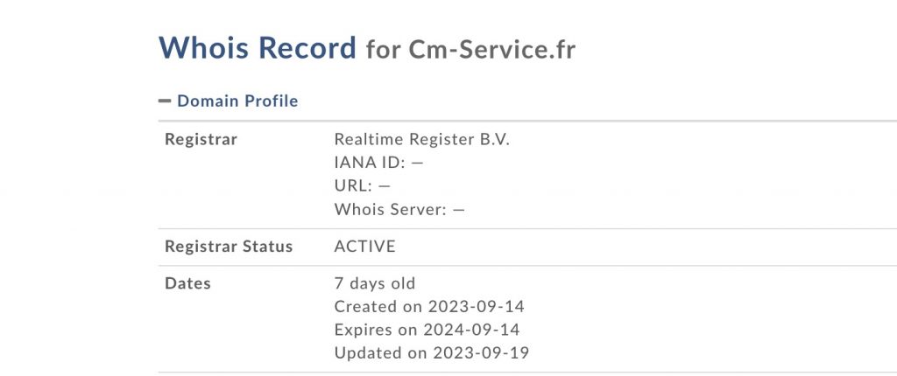The image size is (897, 376).
Task: Click the Dates row label
Action: (187, 283)
